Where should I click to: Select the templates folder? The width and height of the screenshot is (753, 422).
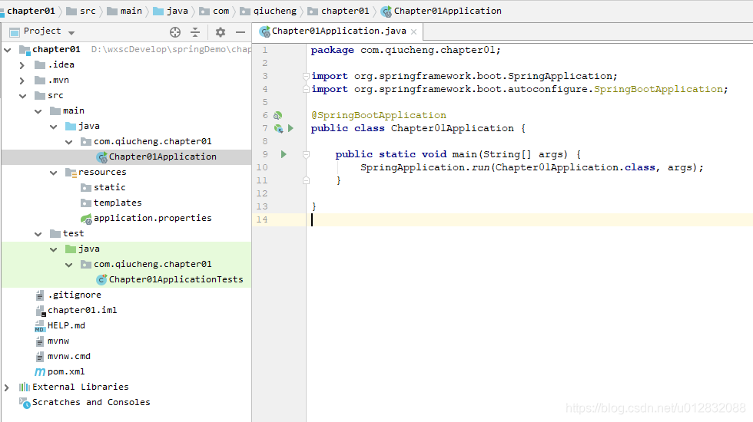118,203
